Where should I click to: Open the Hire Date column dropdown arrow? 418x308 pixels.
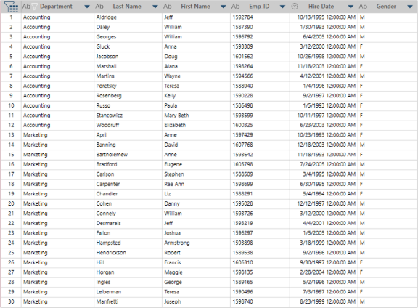pos(351,7)
